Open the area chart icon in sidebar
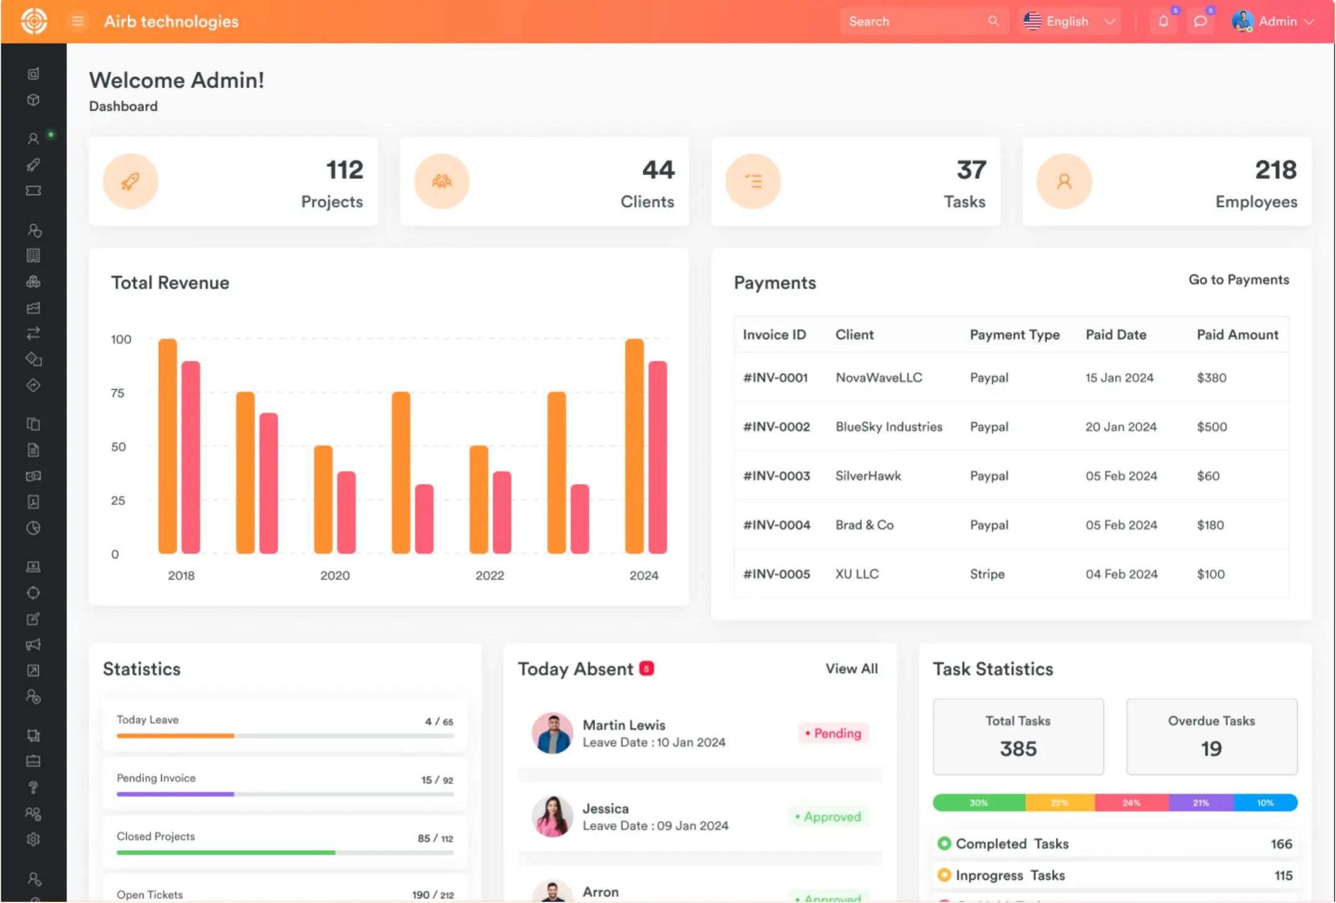The height and width of the screenshot is (903, 1336). tap(33, 307)
